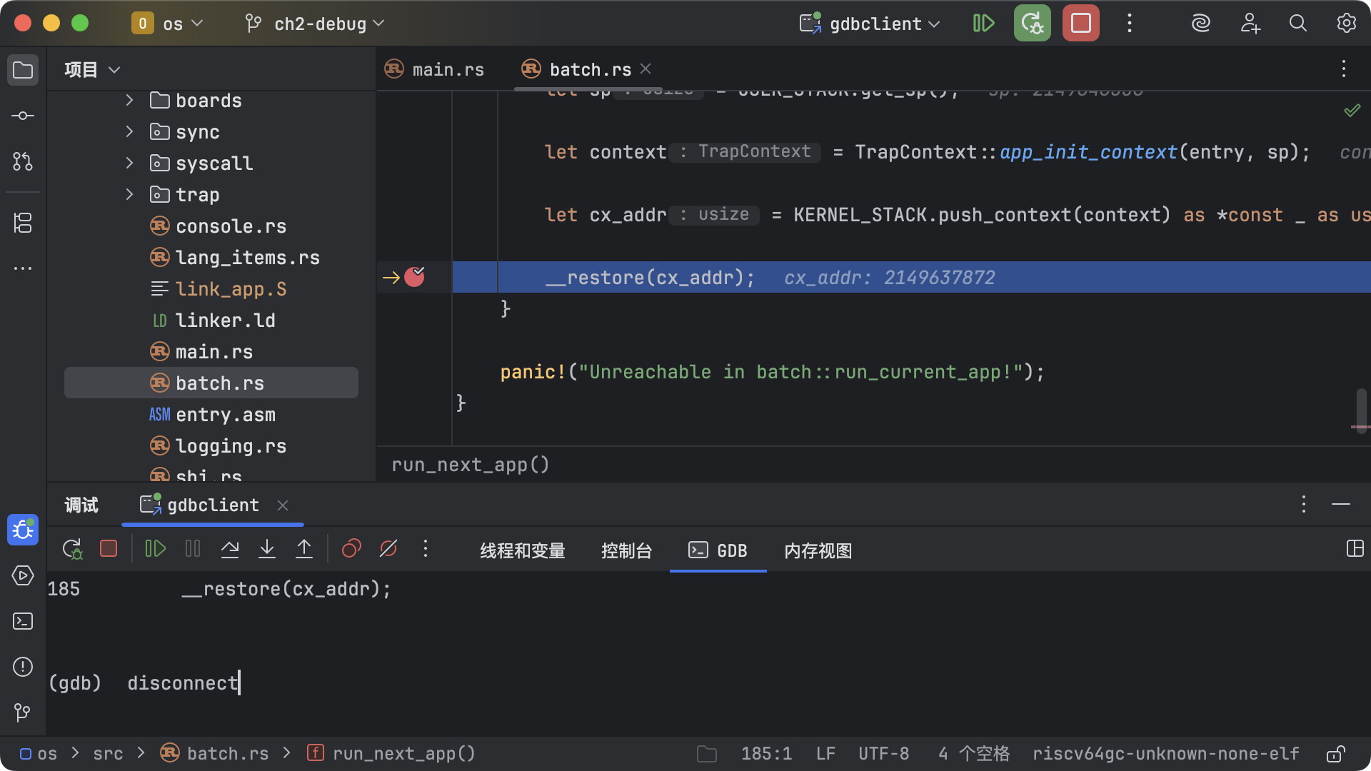Toggle read-only lock in status bar
The image size is (1371, 771).
pos(1335,754)
